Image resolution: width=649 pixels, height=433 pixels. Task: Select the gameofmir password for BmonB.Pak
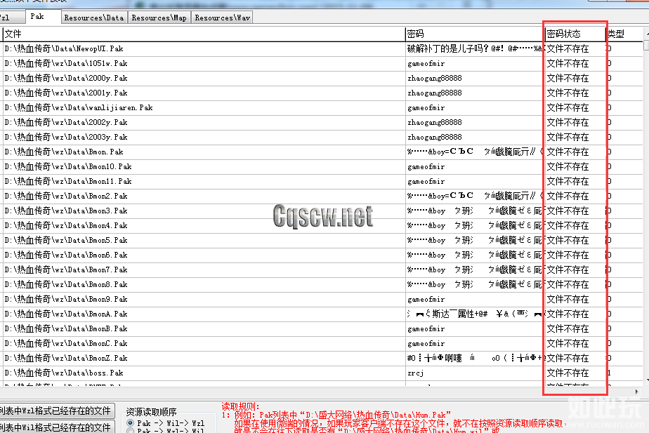pos(426,328)
